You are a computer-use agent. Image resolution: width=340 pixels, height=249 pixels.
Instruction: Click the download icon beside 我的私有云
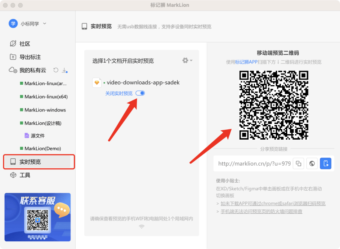65,70
